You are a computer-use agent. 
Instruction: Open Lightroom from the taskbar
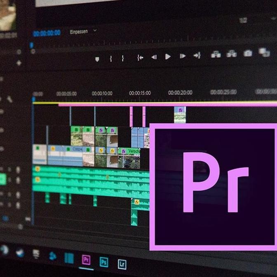pos(122,264)
